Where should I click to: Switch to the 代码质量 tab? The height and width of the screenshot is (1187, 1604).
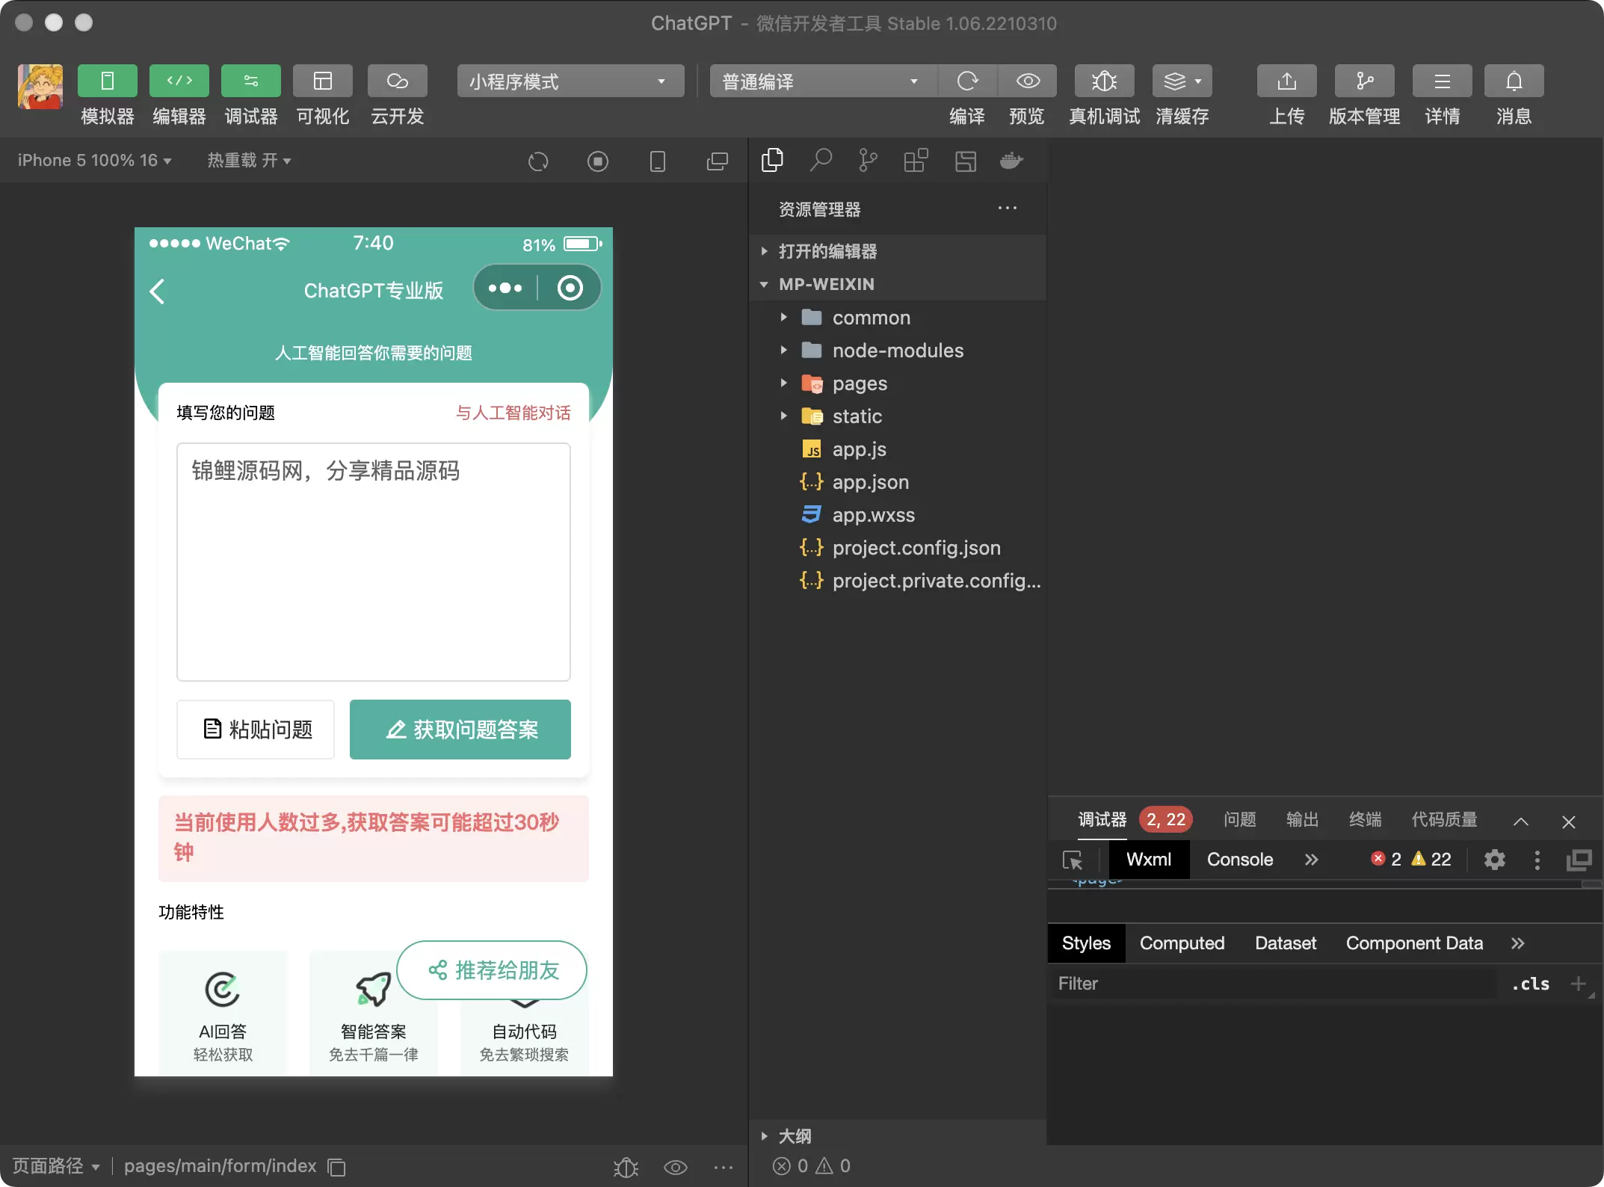1444,819
